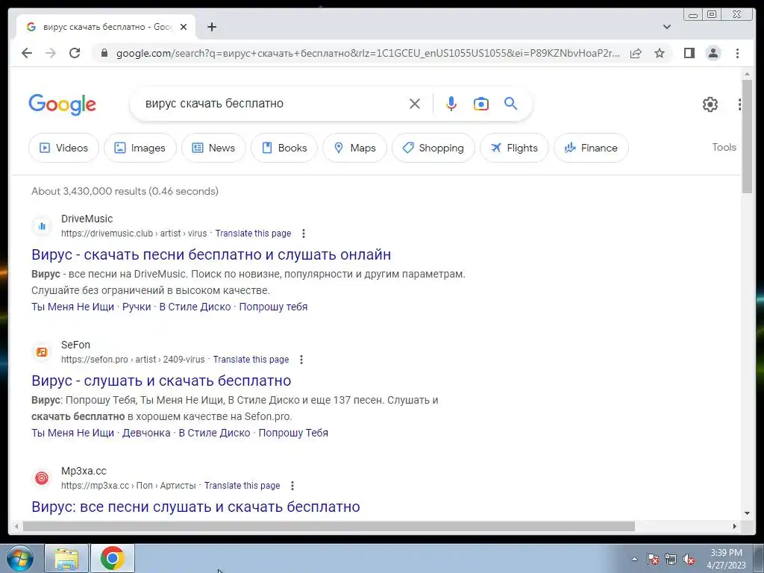Image resolution: width=764 pixels, height=573 pixels.
Task: Switch to Maps results
Action: point(354,148)
